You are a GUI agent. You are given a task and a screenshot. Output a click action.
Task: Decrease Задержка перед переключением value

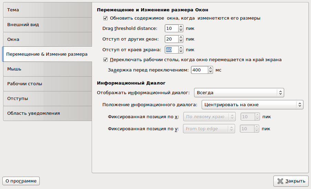point(210,72)
